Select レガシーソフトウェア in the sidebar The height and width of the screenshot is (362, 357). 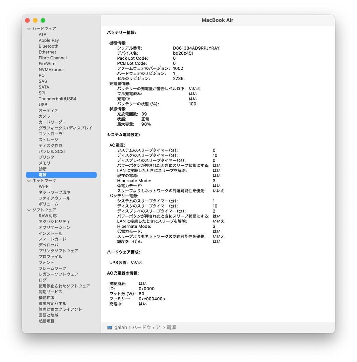(x=58, y=274)
